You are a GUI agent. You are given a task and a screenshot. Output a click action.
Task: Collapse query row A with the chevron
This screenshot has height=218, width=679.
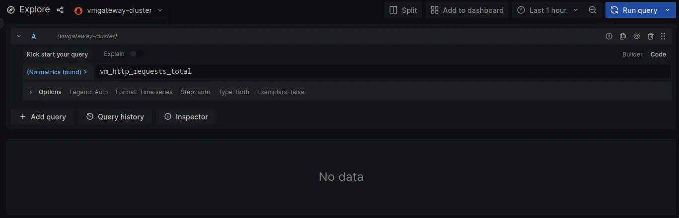coord(19,36)
